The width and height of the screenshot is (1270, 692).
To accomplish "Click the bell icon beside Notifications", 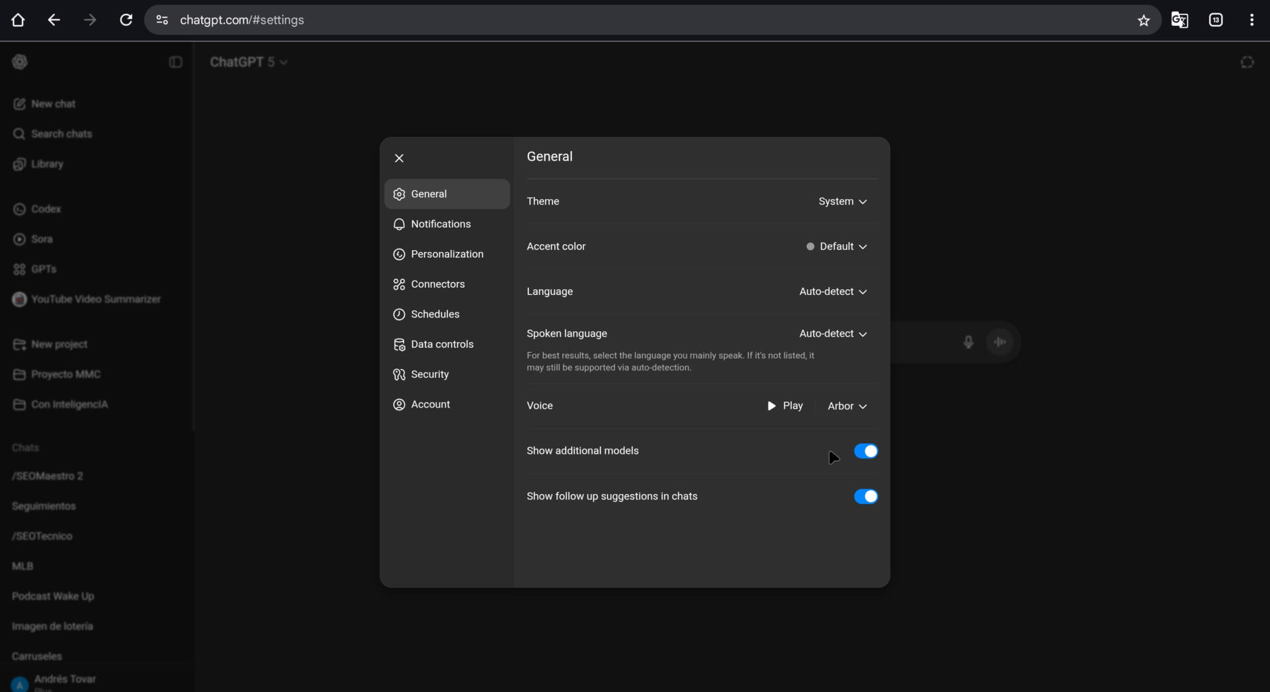I will click(399, 224).
